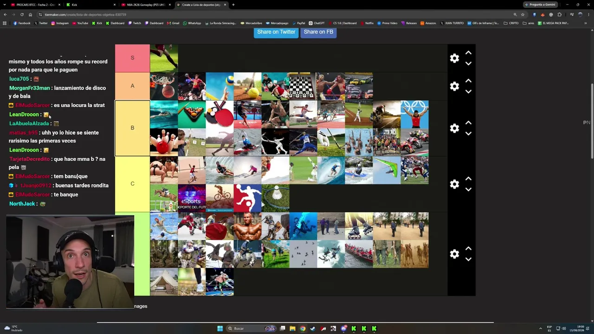This screenshot has width=594, height=334.
Task: Open settings gear for tier S
Action: pos(454,58)
